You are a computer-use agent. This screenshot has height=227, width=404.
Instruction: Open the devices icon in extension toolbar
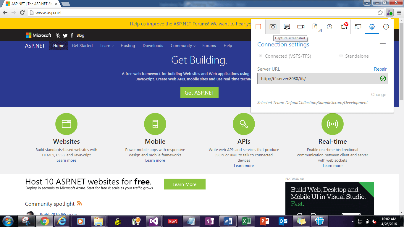(358, 27)
